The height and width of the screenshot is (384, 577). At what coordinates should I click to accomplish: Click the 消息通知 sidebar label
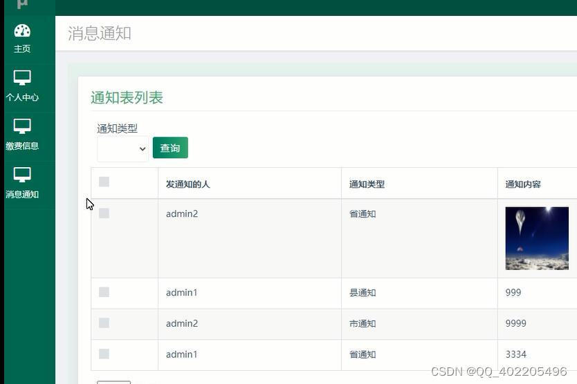pyautogui.click(x=22, y=194)
